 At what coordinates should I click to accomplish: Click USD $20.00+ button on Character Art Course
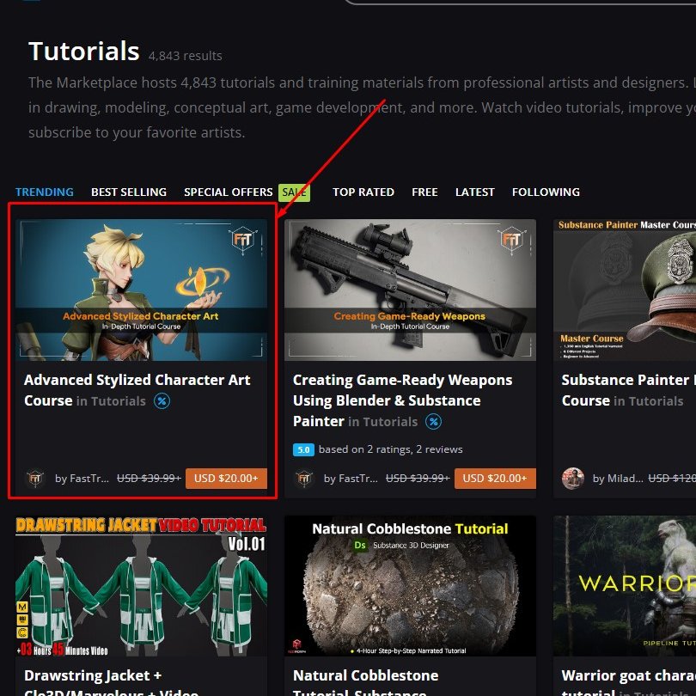226,479
